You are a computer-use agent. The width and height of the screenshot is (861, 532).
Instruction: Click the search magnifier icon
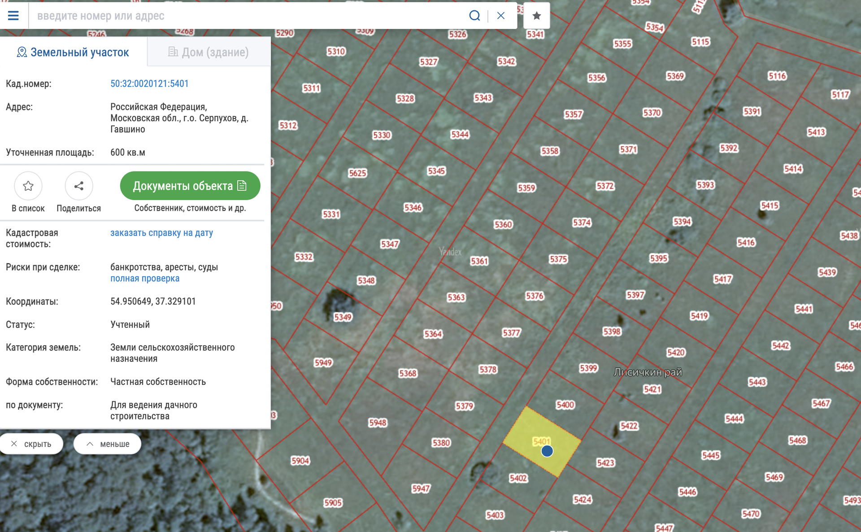point(474,16)
